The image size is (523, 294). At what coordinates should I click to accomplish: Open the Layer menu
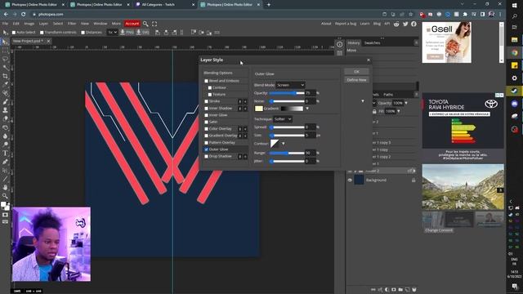point(43,24)
